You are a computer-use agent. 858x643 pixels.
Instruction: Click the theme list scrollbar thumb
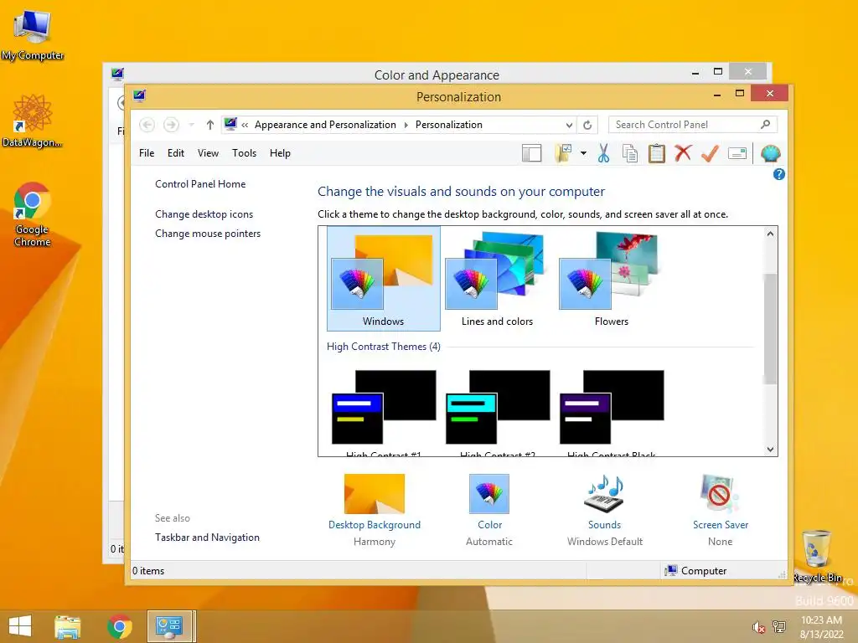coord(771,328)
